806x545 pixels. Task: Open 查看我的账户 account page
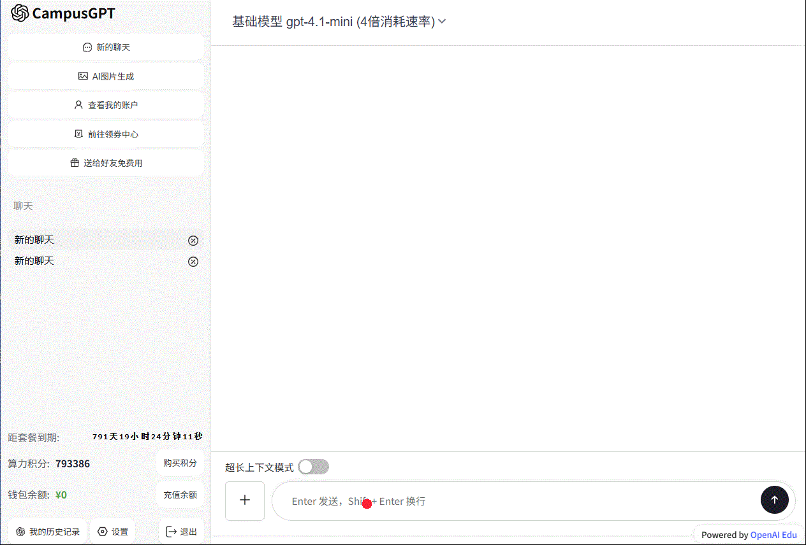click(x=106, y=105)
